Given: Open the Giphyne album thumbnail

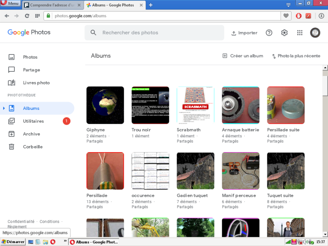Looking at the screenshot, I should click(105, 105).
